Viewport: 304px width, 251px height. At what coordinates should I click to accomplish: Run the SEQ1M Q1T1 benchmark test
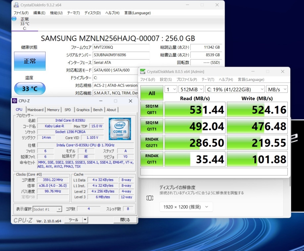point(152,126)
